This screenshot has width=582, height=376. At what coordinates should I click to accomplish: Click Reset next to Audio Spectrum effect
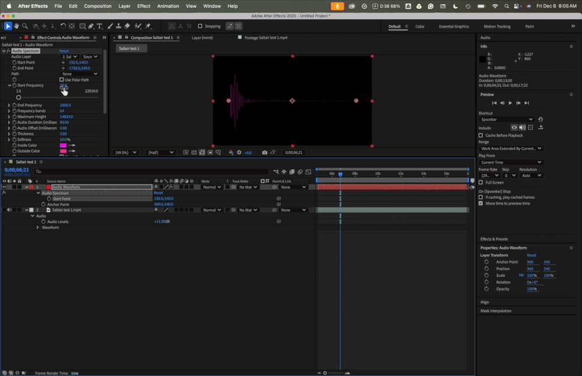pos(64,51)
